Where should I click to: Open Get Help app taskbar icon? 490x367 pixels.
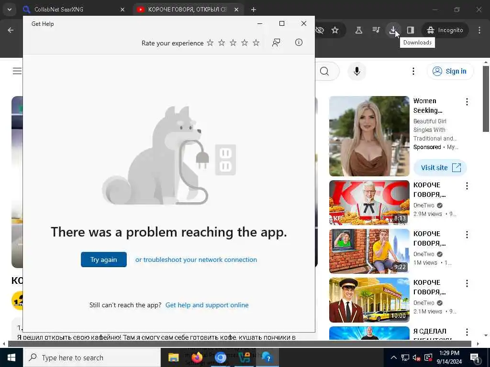pos(267,357)
